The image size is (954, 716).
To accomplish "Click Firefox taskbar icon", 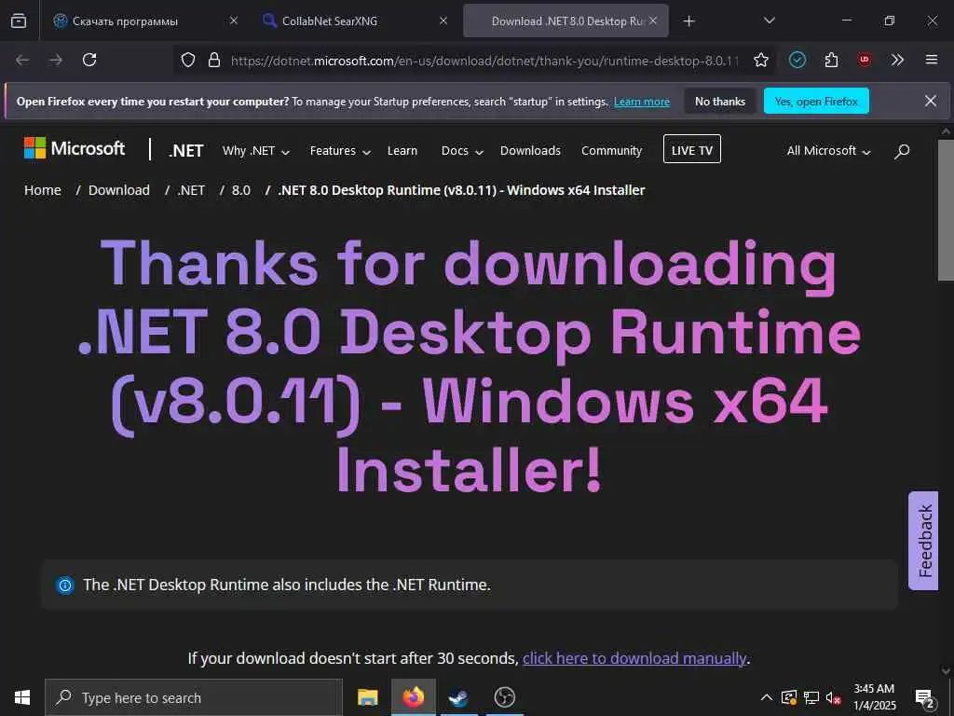I will 413,697.
